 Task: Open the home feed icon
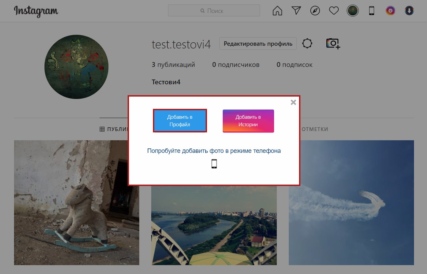pos(277,11)
